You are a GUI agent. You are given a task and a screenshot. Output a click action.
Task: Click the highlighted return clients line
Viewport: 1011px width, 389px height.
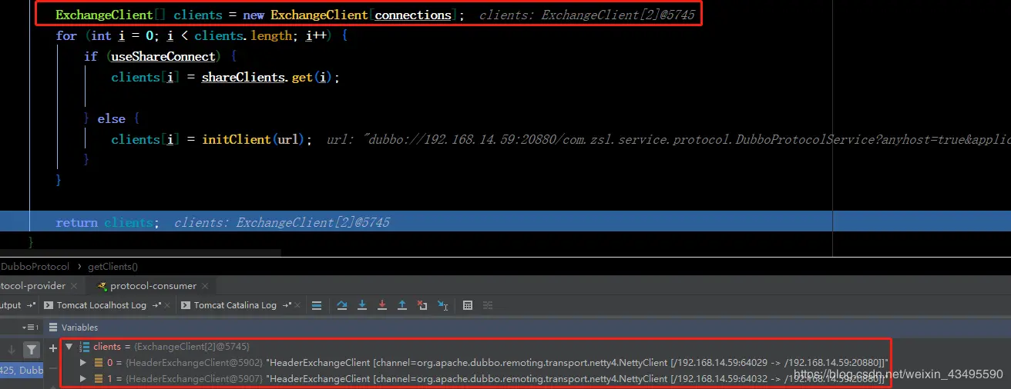[506, 222]
